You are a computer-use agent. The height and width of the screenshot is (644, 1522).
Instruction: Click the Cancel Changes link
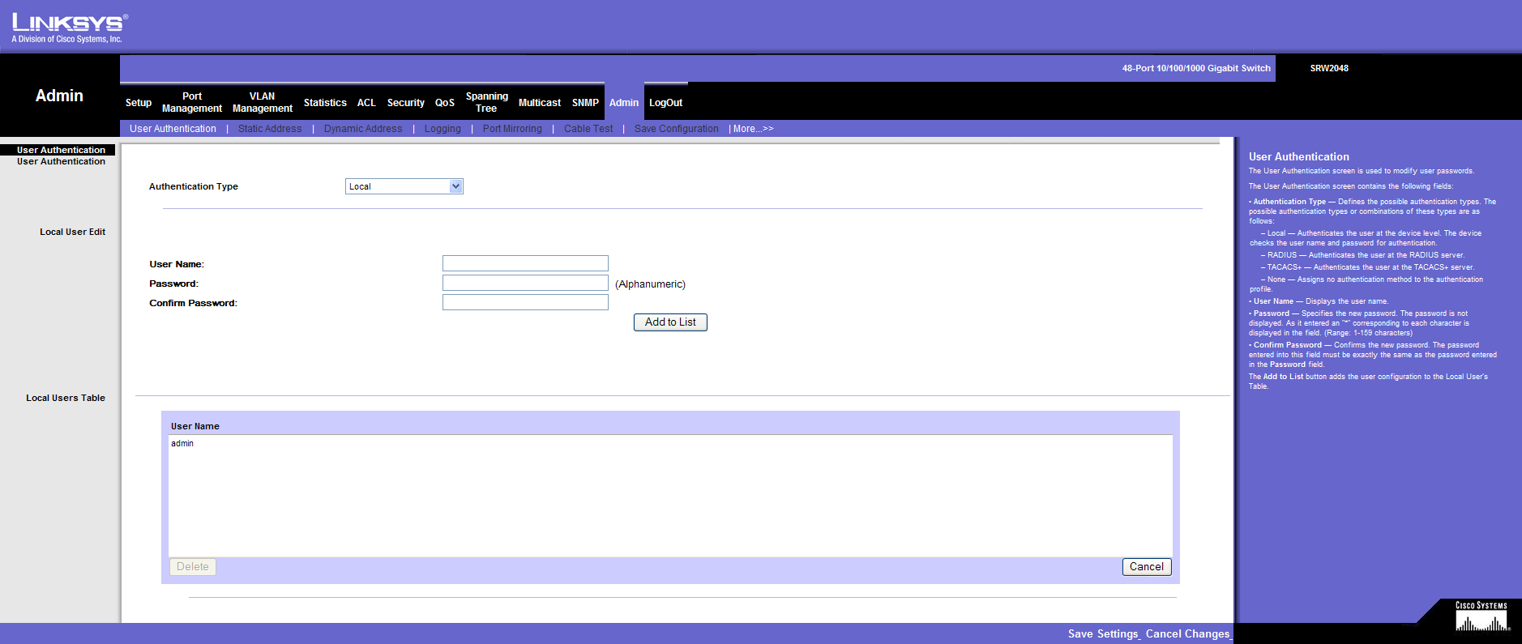click(1187, 634)
